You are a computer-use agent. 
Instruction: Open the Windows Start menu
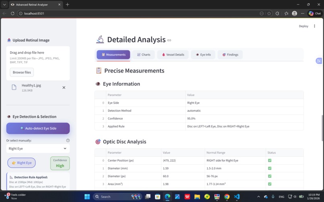[87, 197]
